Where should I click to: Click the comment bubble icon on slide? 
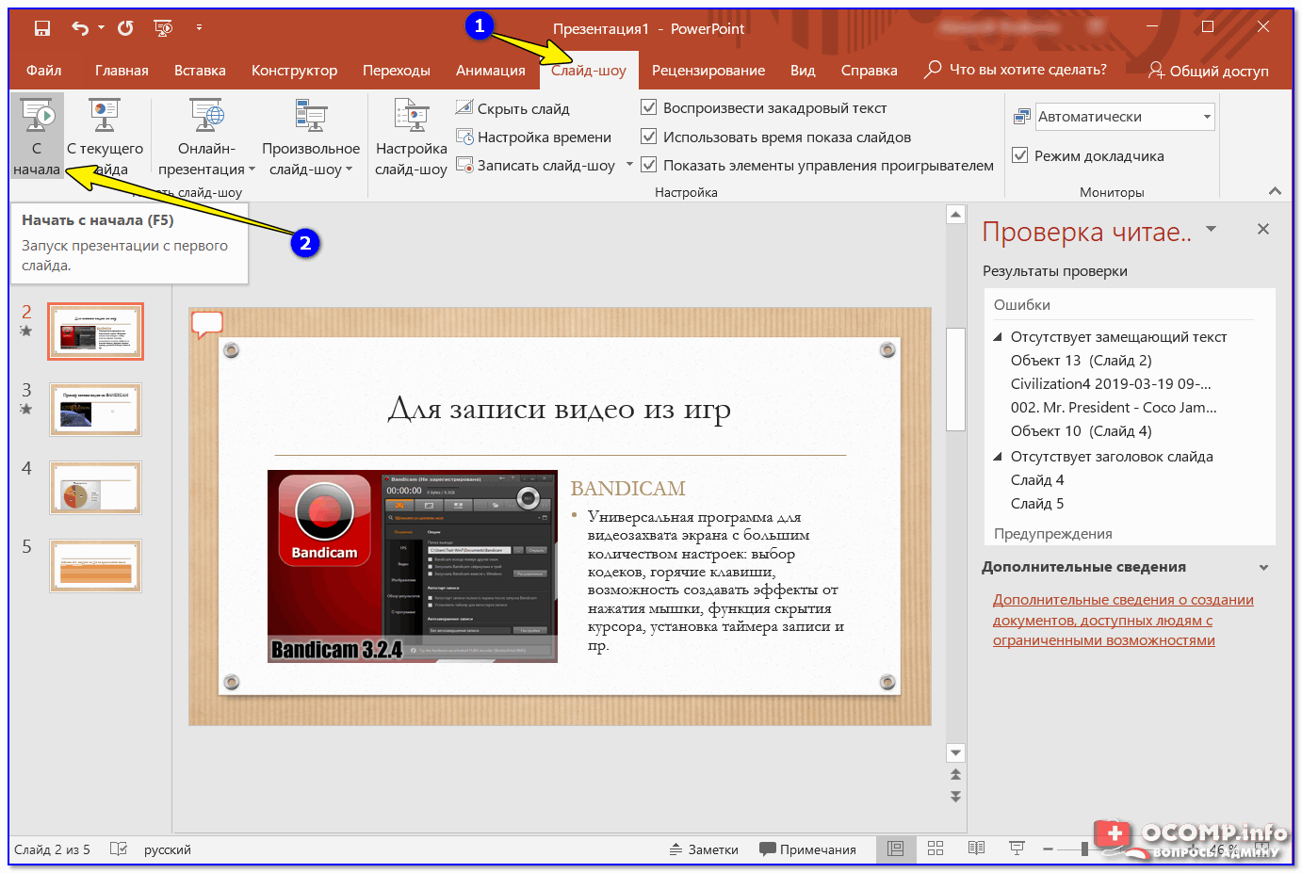click(207, 324)
